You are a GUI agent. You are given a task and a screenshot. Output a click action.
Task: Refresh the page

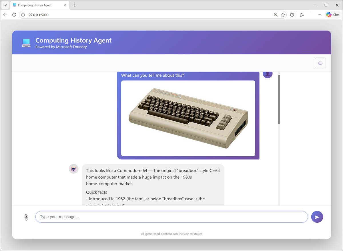coord(14,15)
